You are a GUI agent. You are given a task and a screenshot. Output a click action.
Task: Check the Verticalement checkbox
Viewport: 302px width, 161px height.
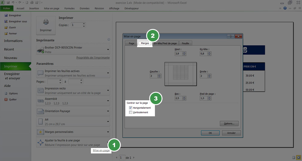coord(130,112)
